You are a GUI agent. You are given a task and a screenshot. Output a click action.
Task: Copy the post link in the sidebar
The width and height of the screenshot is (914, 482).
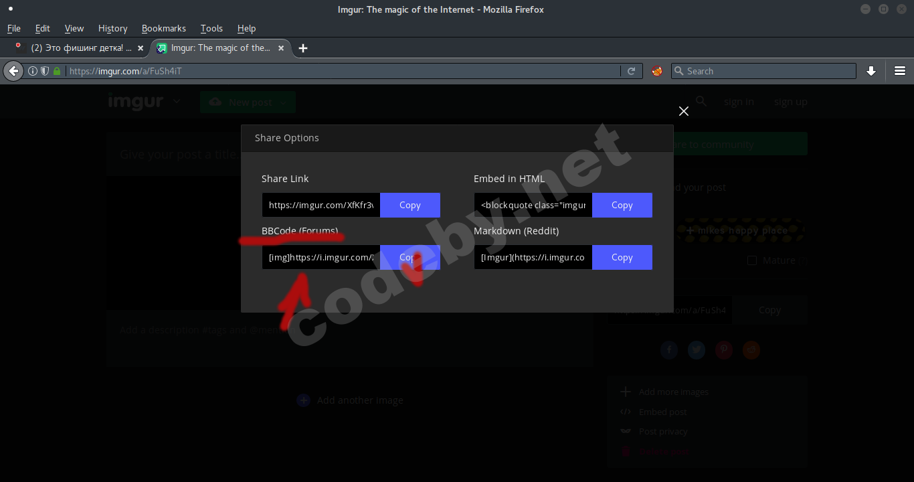pyautogui.click(x=769, y=310)
